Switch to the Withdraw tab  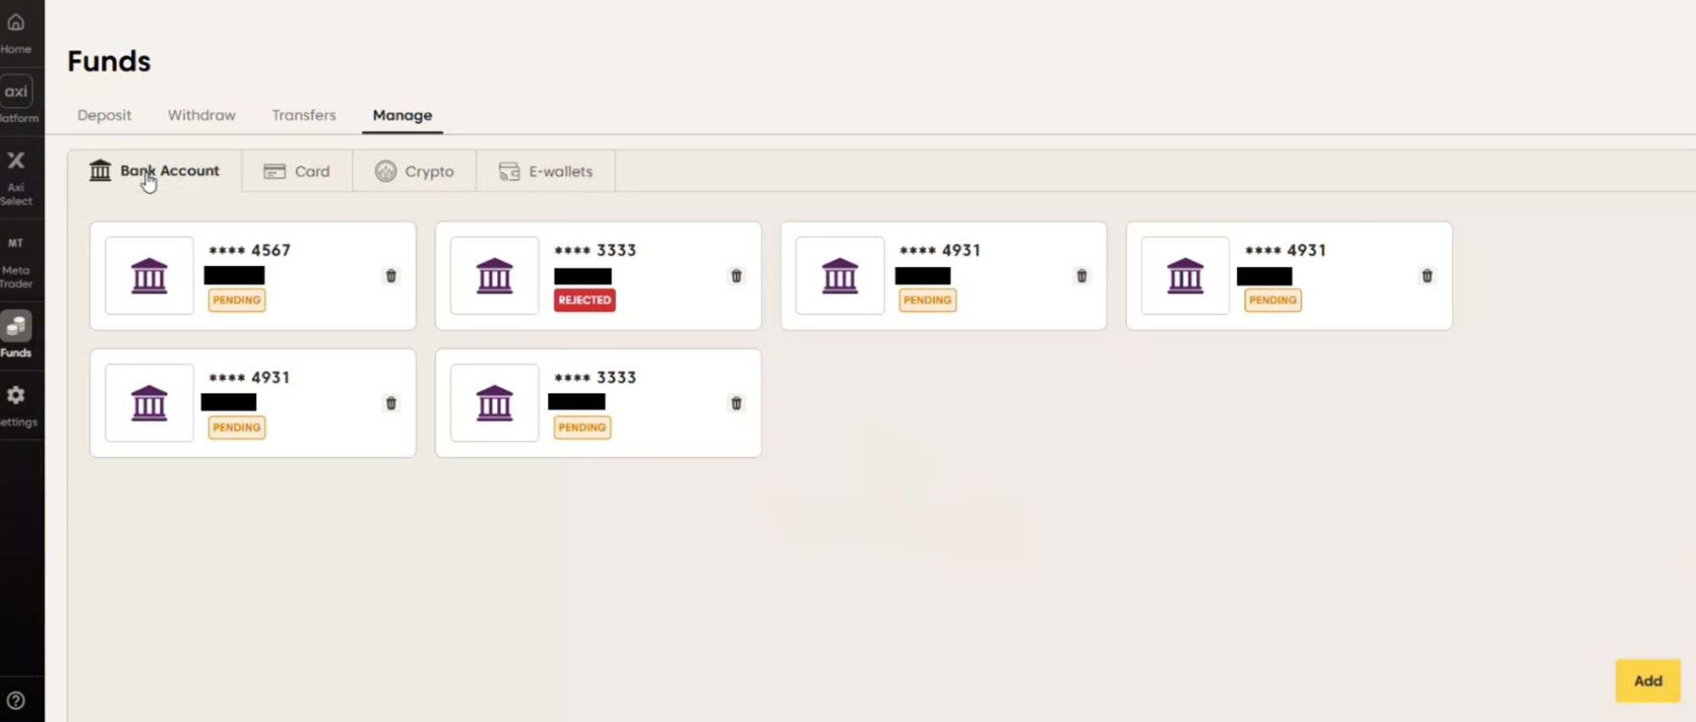coord(202,115)
